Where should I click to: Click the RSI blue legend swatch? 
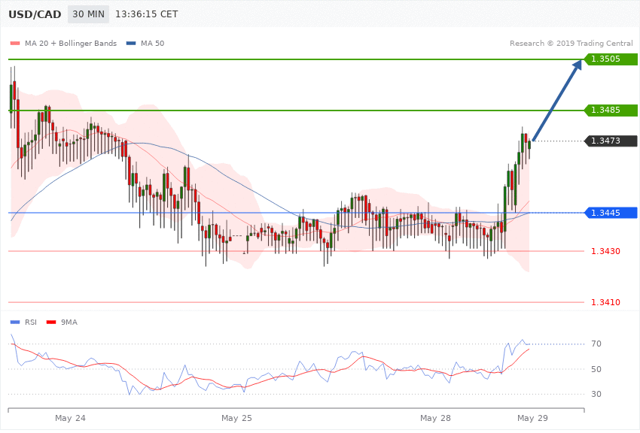click(15, 322)
